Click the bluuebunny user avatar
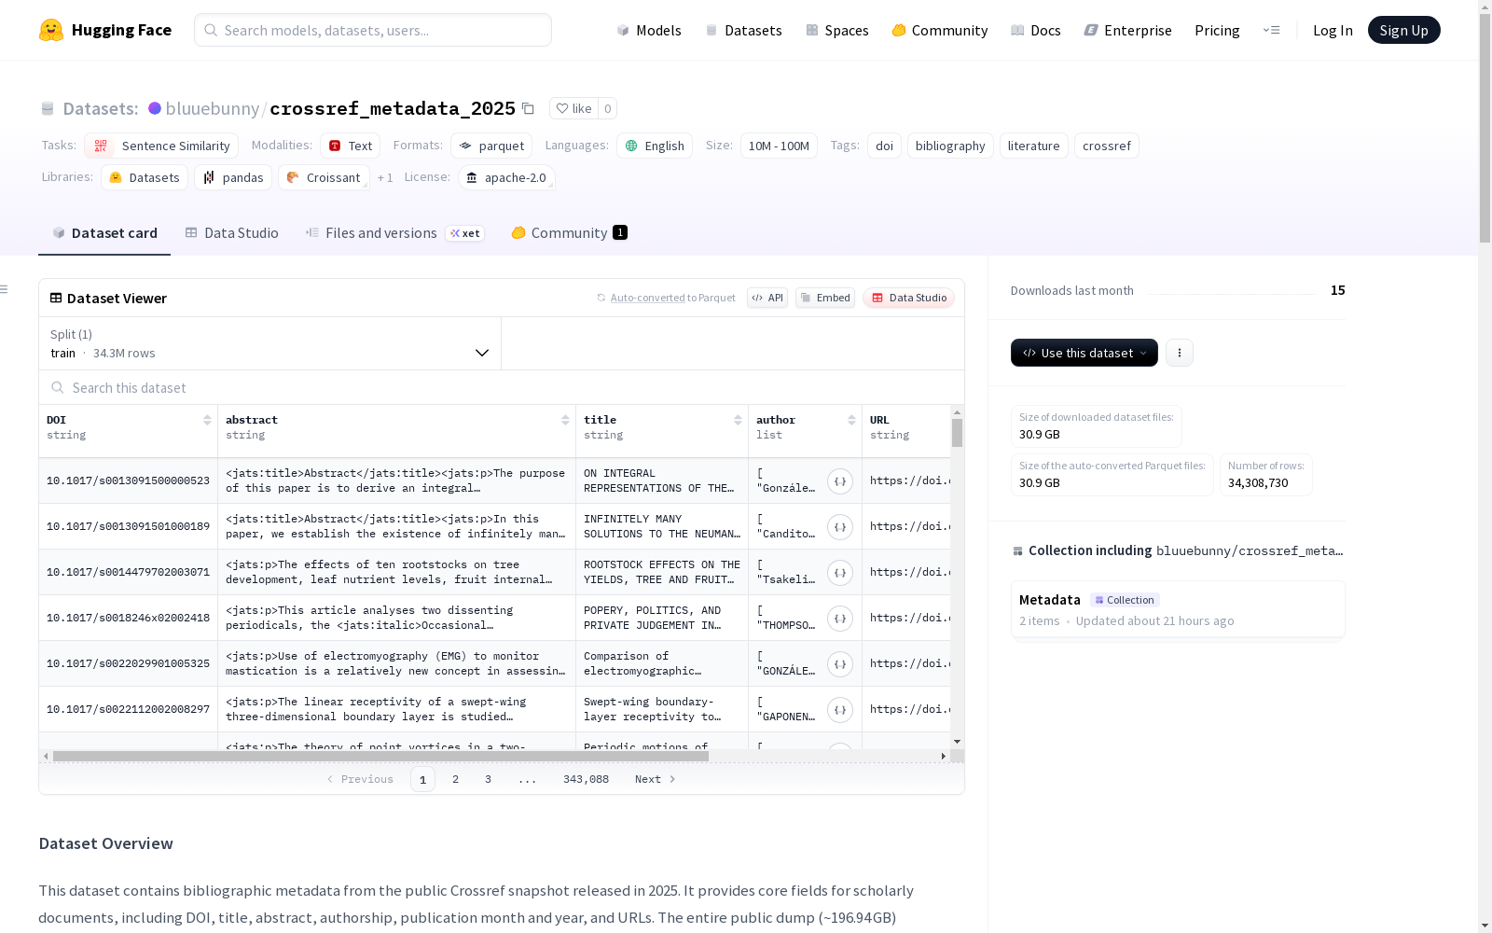 [155, 108]
